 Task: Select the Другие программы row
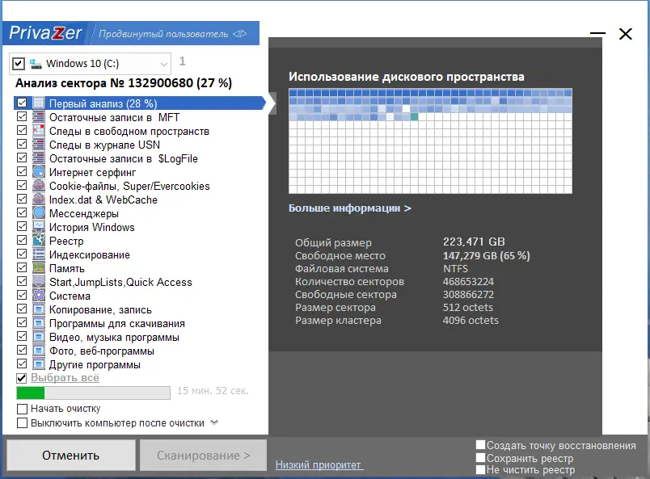(95, 364)
